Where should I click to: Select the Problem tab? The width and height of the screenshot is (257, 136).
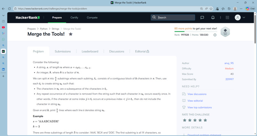tap(38, 51)
